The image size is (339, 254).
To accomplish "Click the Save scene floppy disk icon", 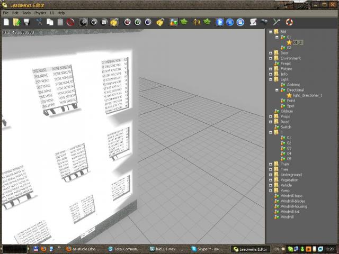I will click(26, 22).
